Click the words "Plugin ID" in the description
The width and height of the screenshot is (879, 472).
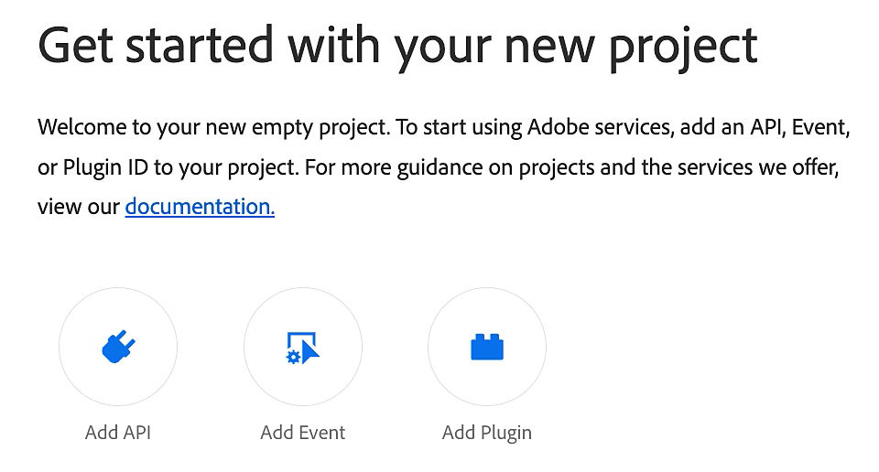[x=105, y=168]
